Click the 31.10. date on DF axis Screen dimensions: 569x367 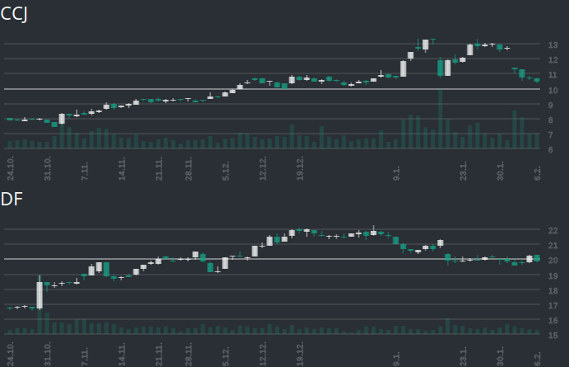[47, 354]
